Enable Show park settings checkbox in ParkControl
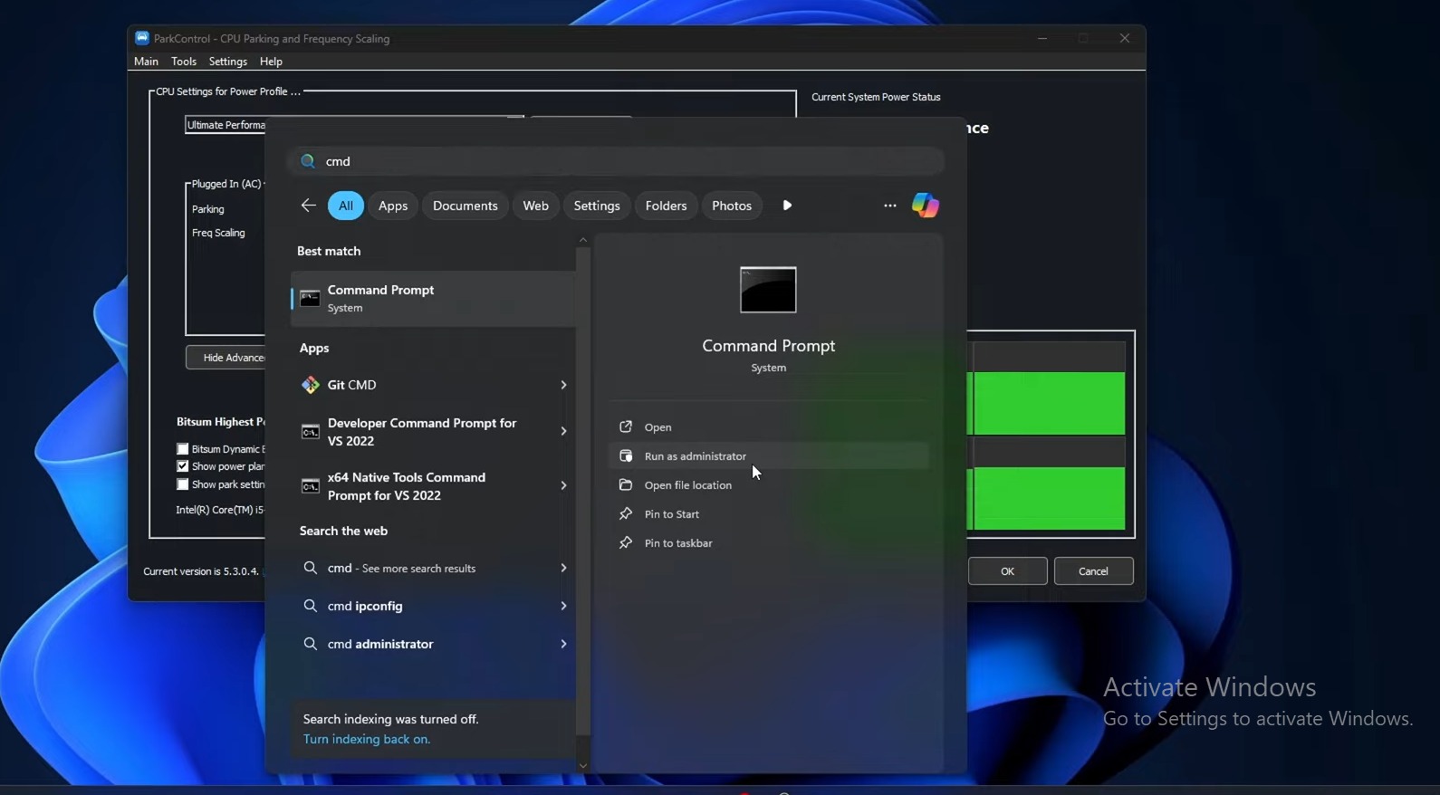Image resolution: width=1440 pixels, height=795 pixels. pyautogui.click(x=182, y=484)
